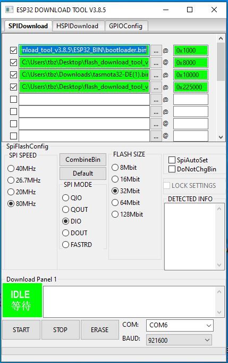228x363 pixels.
Task: Select FASTRD SPI mode
Action: (x=77, y=244)
